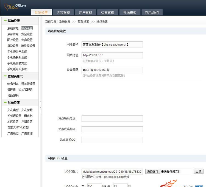Focus the 站点联系QQ field

pos(112,140)
